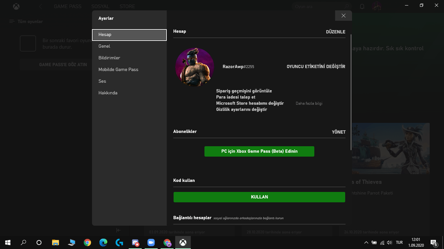
Task: Open the GAME PASS tab
Action: 68,6
